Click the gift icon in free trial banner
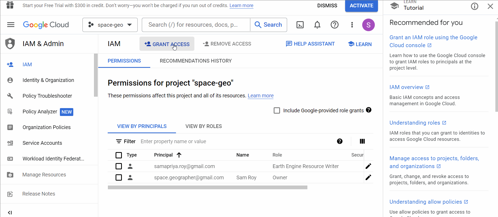 (10, 5)
